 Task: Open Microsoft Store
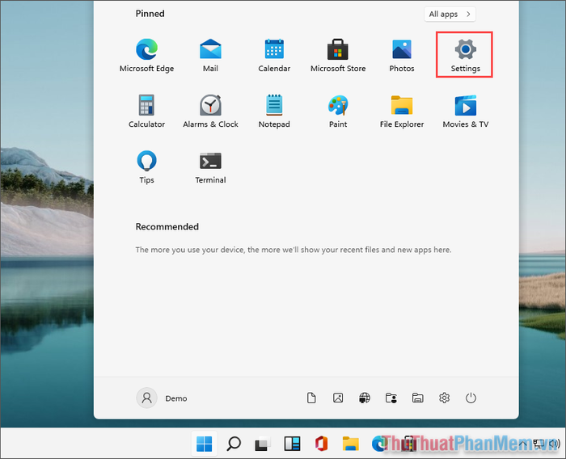coord(338,55)
